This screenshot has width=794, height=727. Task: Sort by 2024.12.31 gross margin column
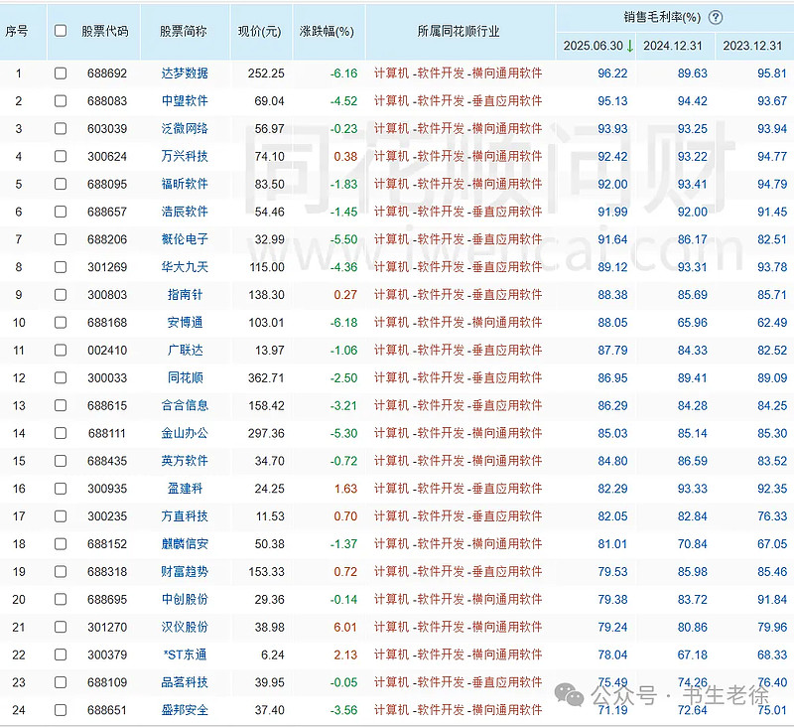coord(673,46)
